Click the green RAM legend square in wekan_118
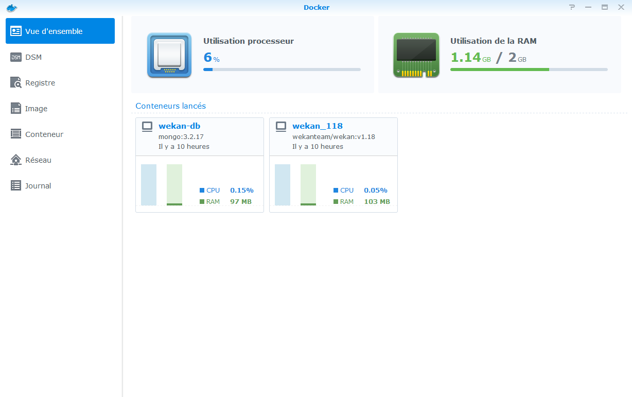 click(336, 202)
